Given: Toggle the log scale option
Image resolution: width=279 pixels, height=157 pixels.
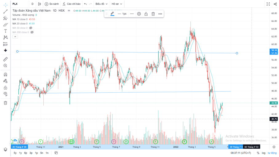Looking at the screenshot, I should coord(264,153).
